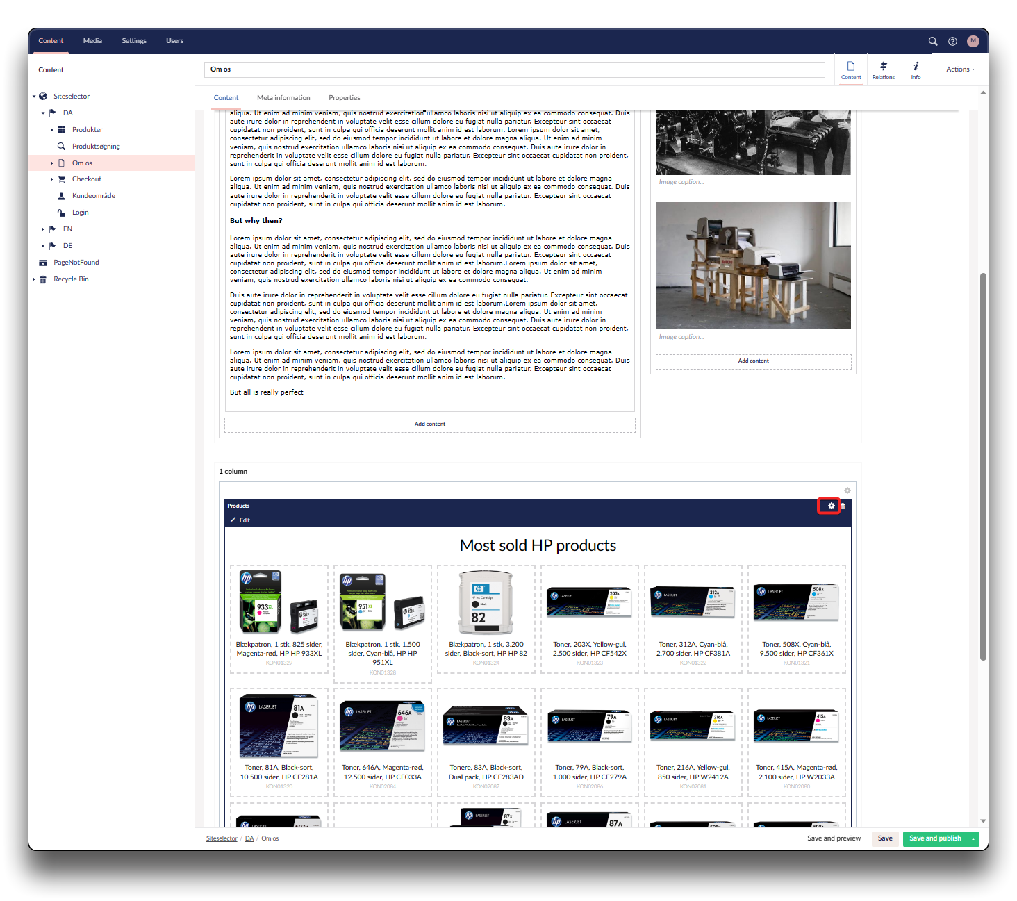1017x901 pixels.
Task: Switch to the Users section
Action: (174, 41)
